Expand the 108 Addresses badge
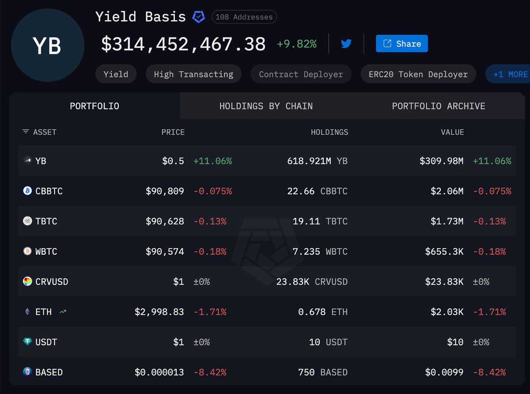The height and width of the screenshot is (394, 530). pos(244,17)
